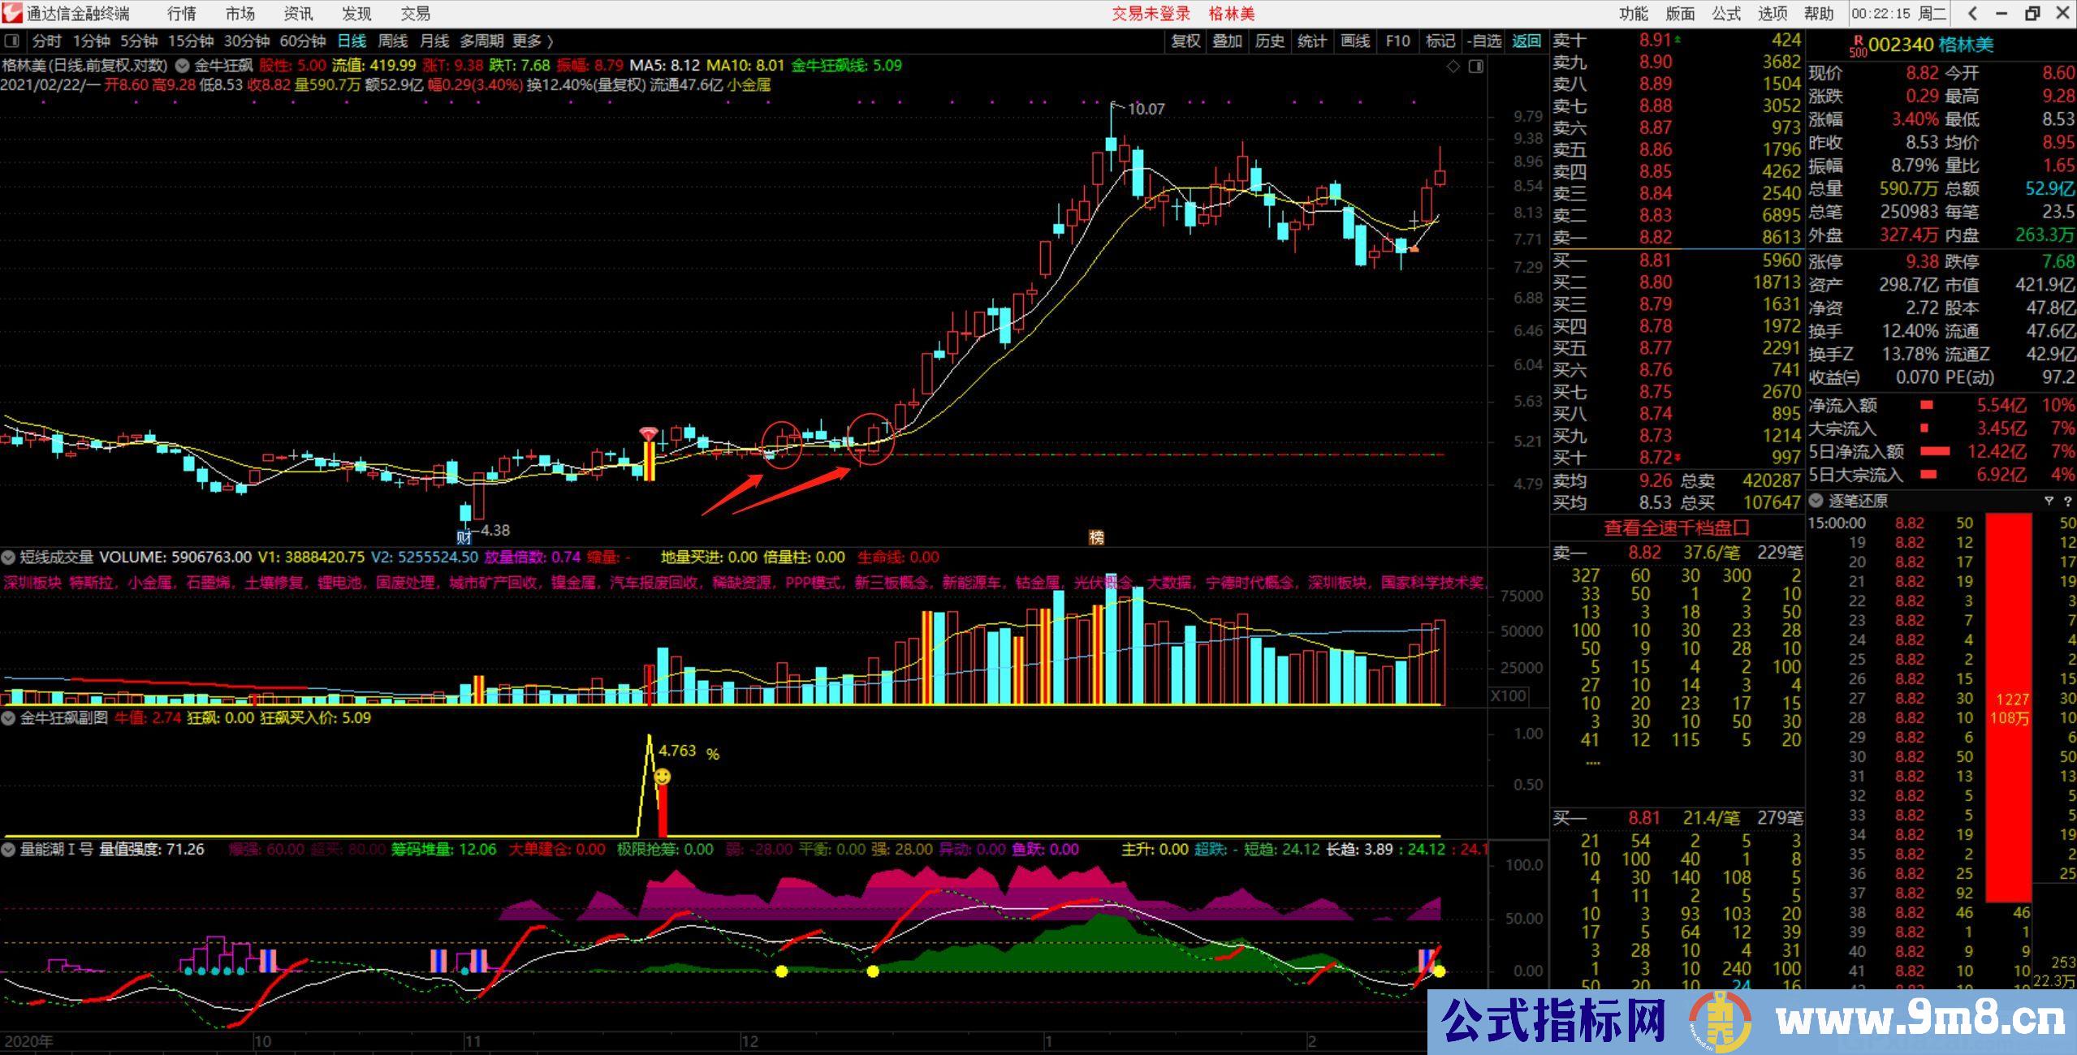This screenshot has height=1055, width=2077.
Task: Click the diamond icon above the chart
Action: click(x=1453, y=66)
